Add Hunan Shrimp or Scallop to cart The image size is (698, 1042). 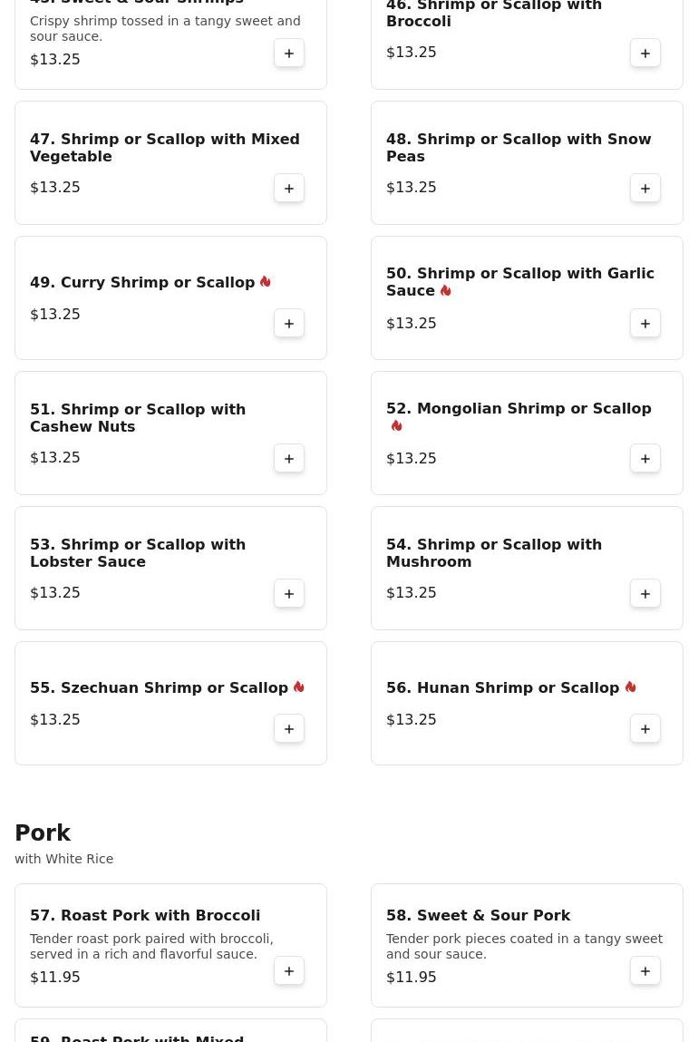click(x=645, y=729)
